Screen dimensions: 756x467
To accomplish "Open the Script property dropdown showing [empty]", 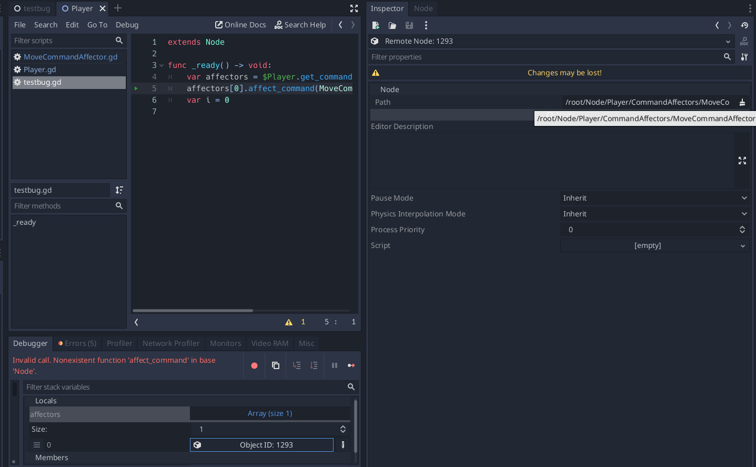I will pos(654,245).
